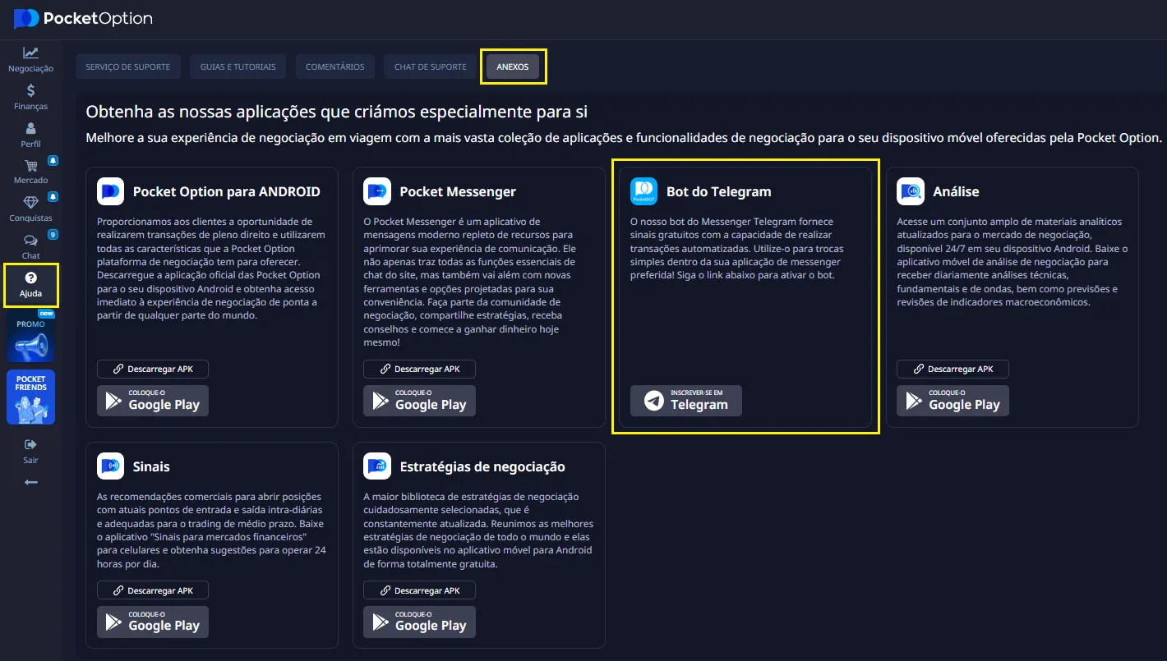Click the Bot do Telegram title
Image resolution: width=1167 pixels, height=661 pixels.
[719, 191]
